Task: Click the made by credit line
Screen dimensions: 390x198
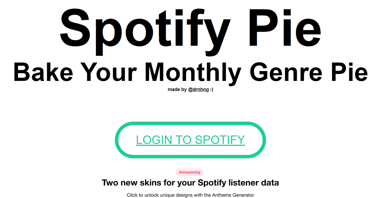Action: coord(190,89)
